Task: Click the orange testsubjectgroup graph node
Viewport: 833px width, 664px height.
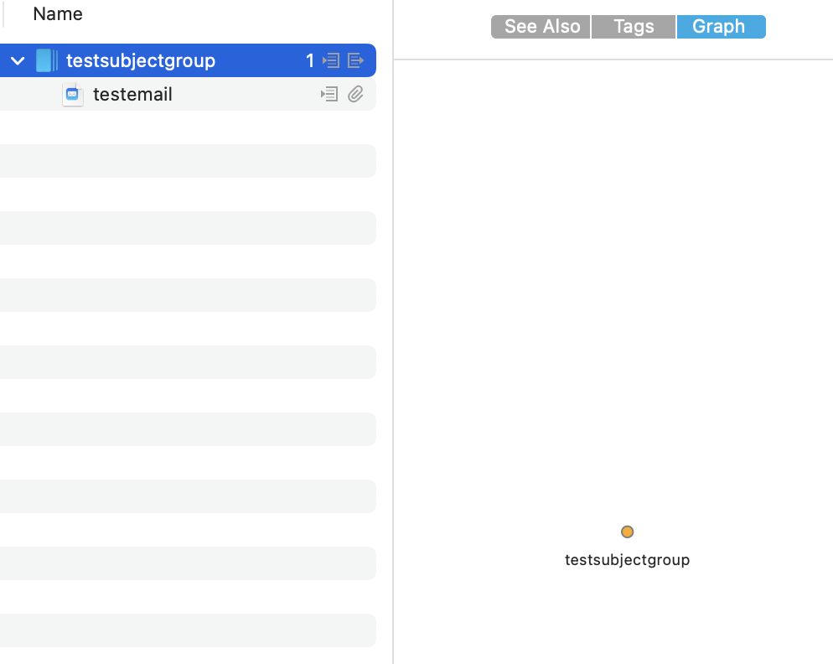Action: [627, 532]
